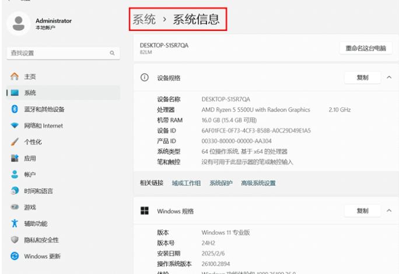Click the 时间和语言 globe clock icon
399x274 pixels.
pos(15,190)
